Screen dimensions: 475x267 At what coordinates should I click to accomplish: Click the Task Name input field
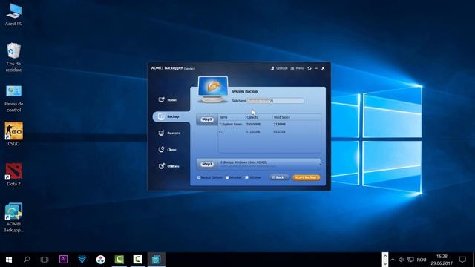click(275, 101)
